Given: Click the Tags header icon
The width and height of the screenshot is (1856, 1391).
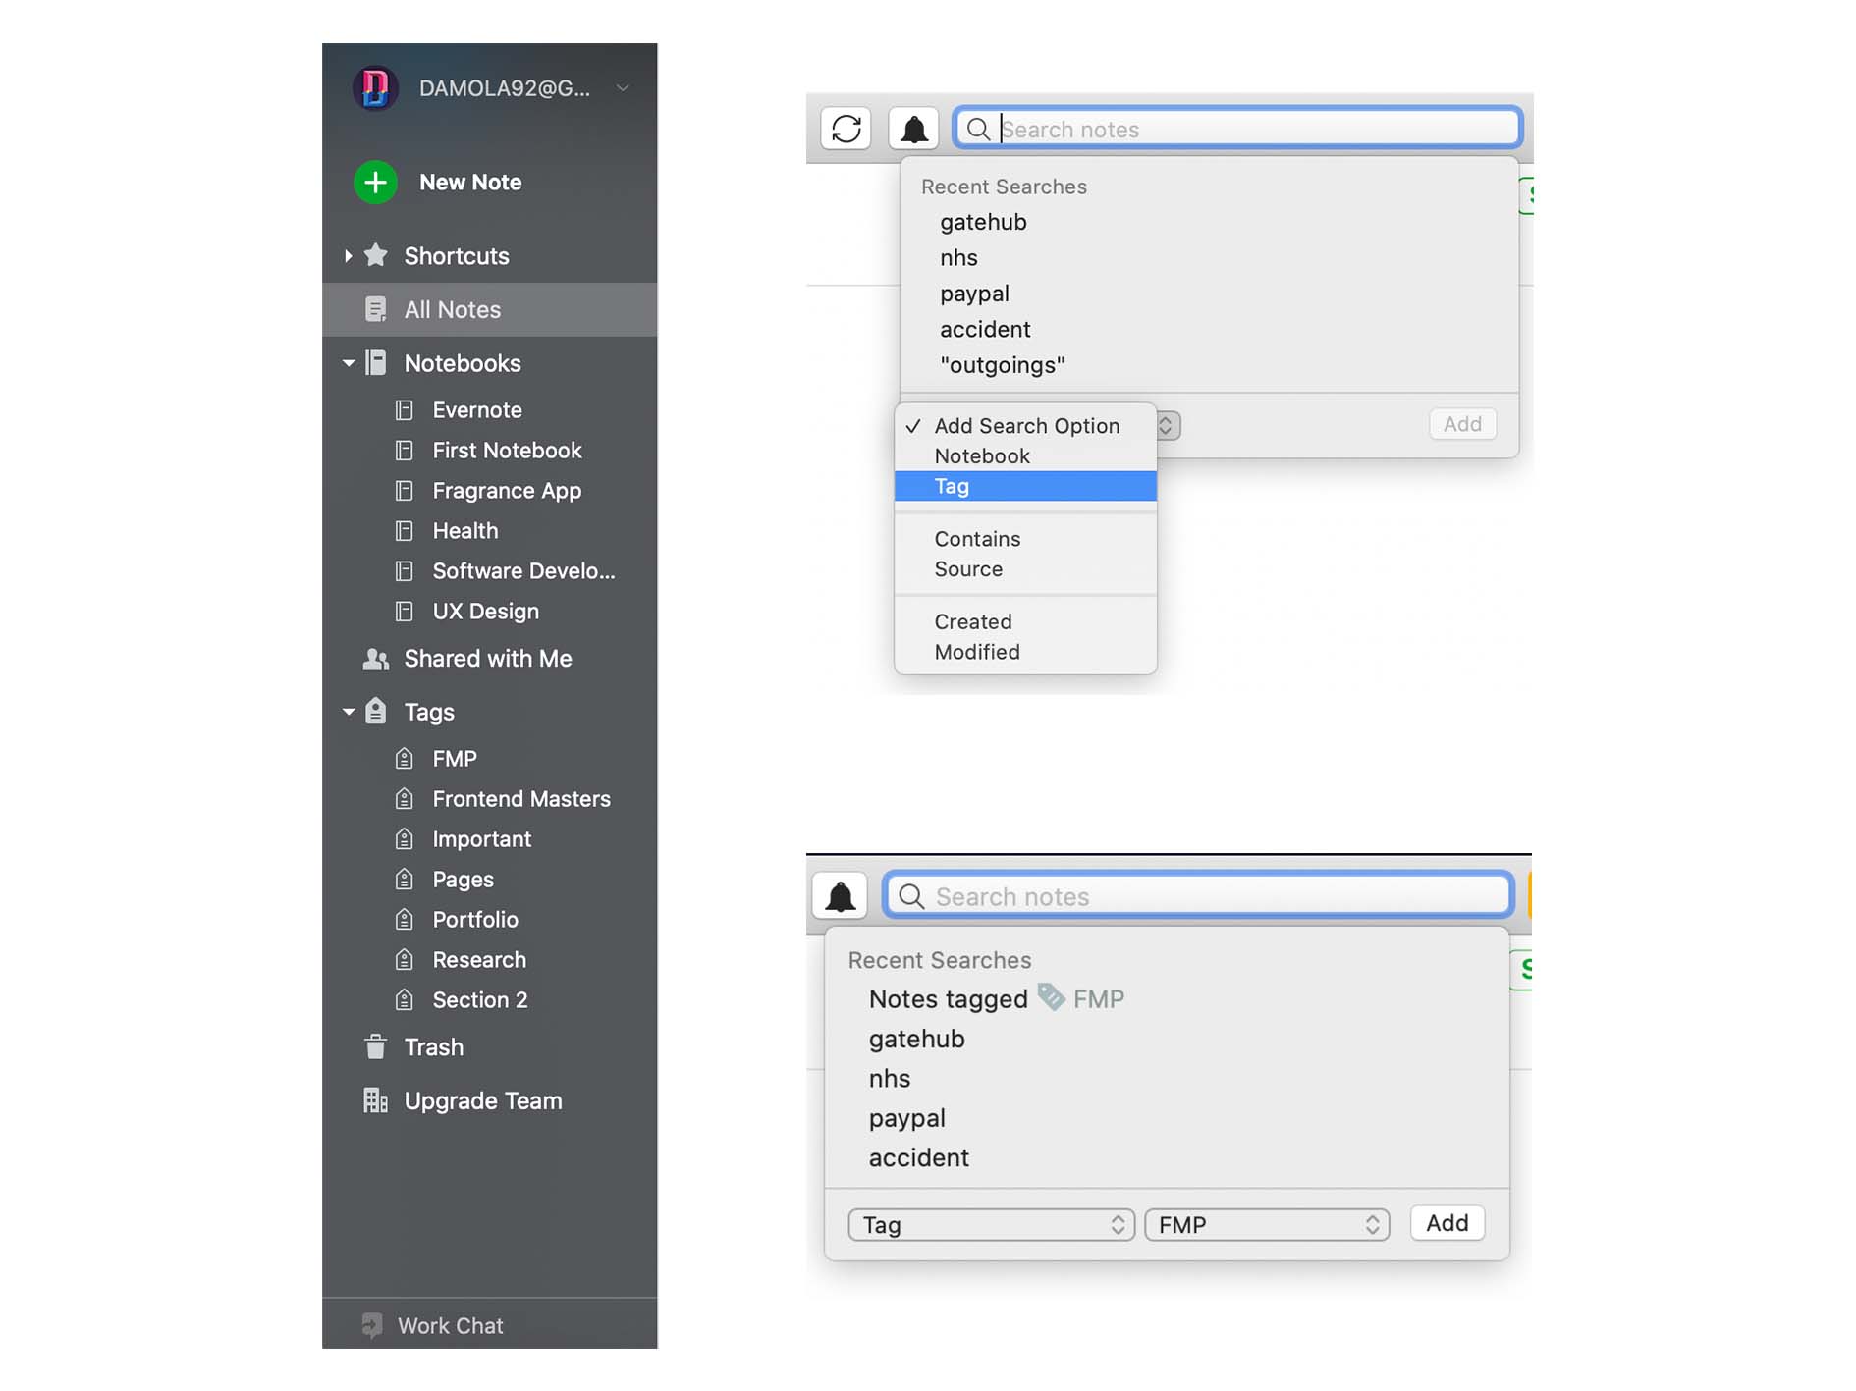Looking at the screenshot, I should (375, 711).
